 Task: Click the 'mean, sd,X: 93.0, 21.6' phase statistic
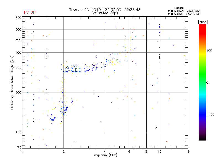[184, 14]
